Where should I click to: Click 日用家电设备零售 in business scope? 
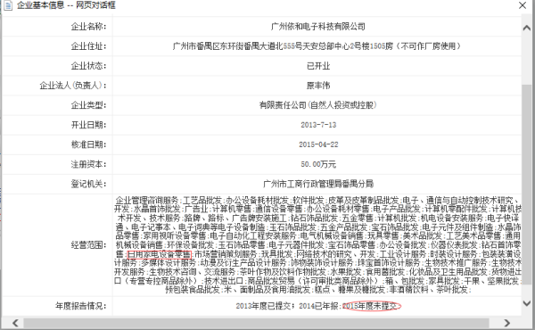(159, 254)
